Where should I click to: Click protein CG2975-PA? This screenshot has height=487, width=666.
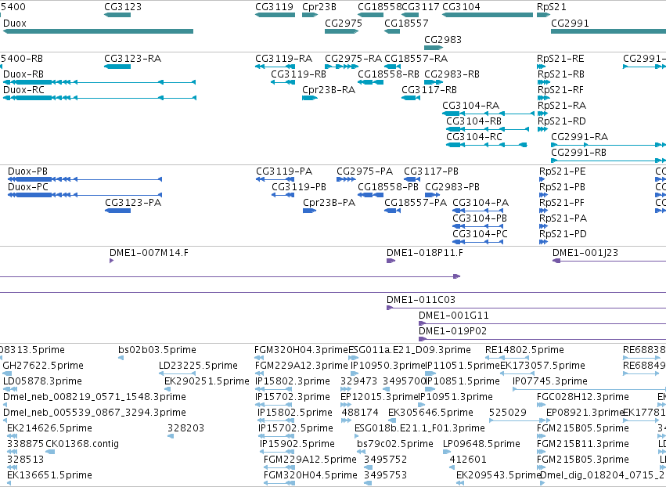[x=365, y=171]
